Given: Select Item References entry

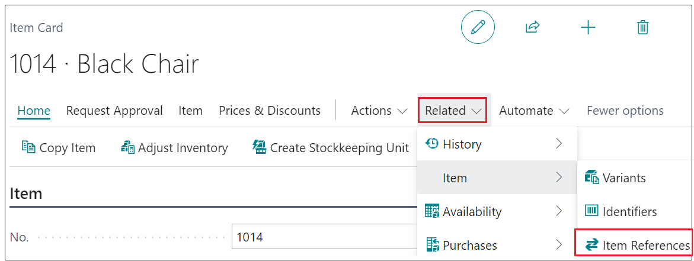Looking at the screenshot, I should pos(634,244).
